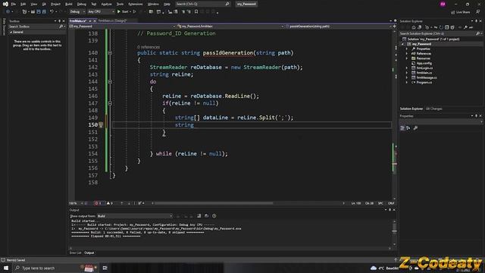Click the Start debugging button
Image resolution: width=485 pixels, height=273 pixels.
point(123,12)
